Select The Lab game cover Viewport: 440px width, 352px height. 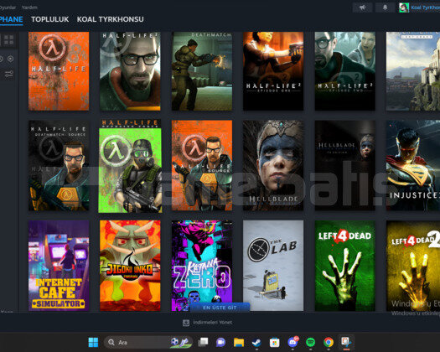pos(273,266)
